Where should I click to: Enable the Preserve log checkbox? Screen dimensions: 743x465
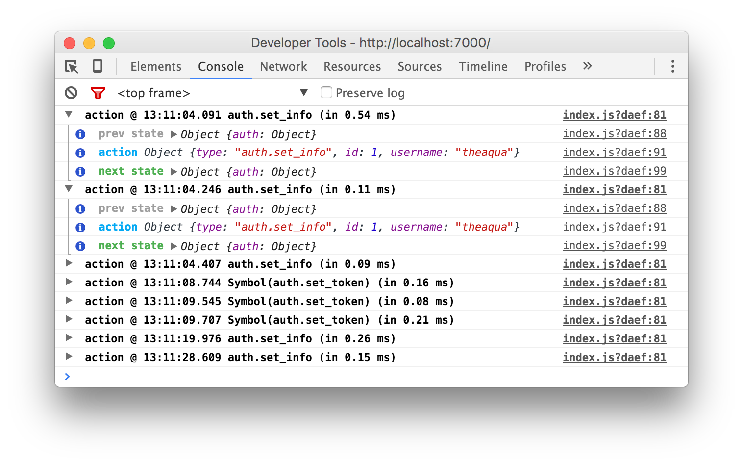326,92
